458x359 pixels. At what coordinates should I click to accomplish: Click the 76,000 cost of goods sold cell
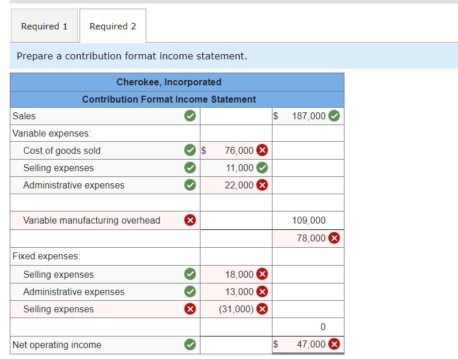236,150
